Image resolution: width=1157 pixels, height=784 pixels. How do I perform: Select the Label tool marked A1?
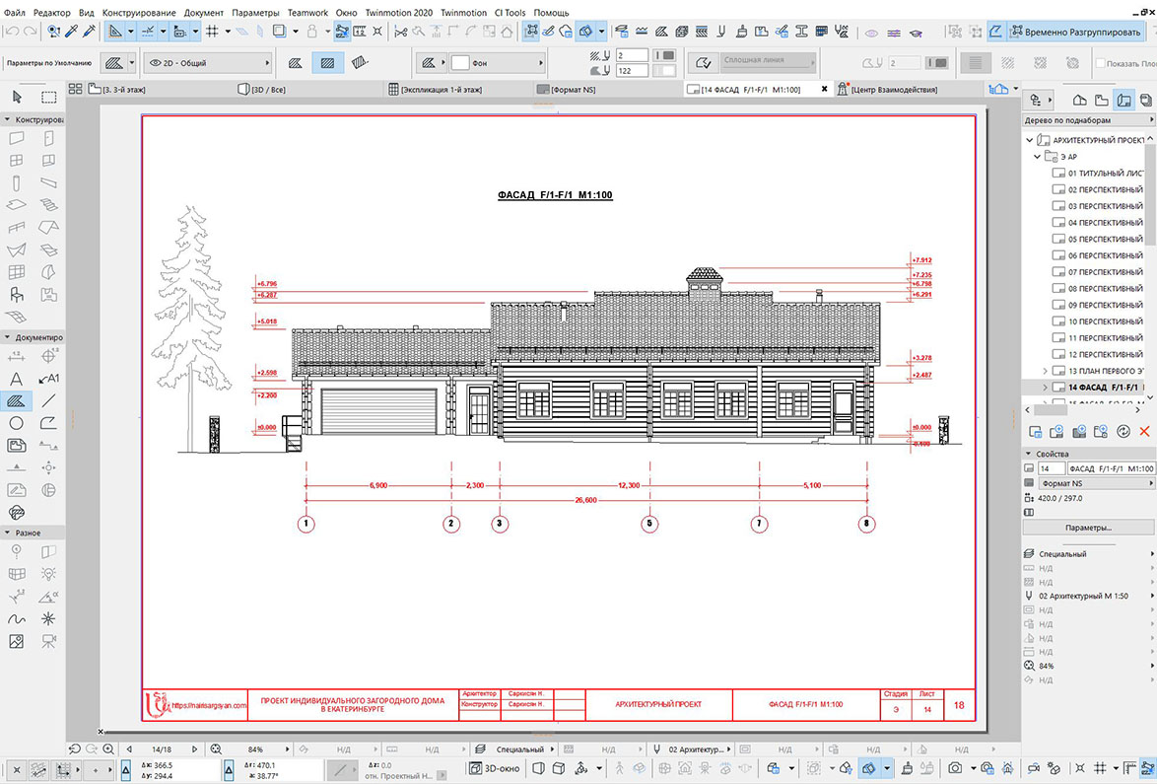pos(48,379)
